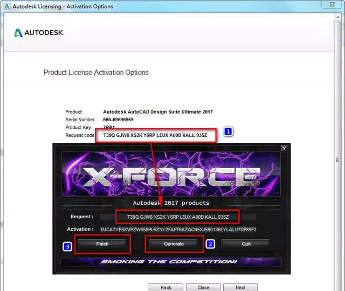Select the Autodesk request code text
Screen dimensions: 345x291
pyautogui.click(x=155, y=135)
